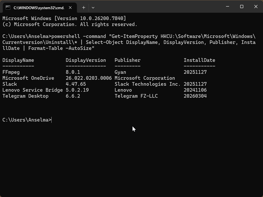Click the Publisher column header text
Viewport: 263px width, 197px height.
pyautogui.click(x=128, y=60)
